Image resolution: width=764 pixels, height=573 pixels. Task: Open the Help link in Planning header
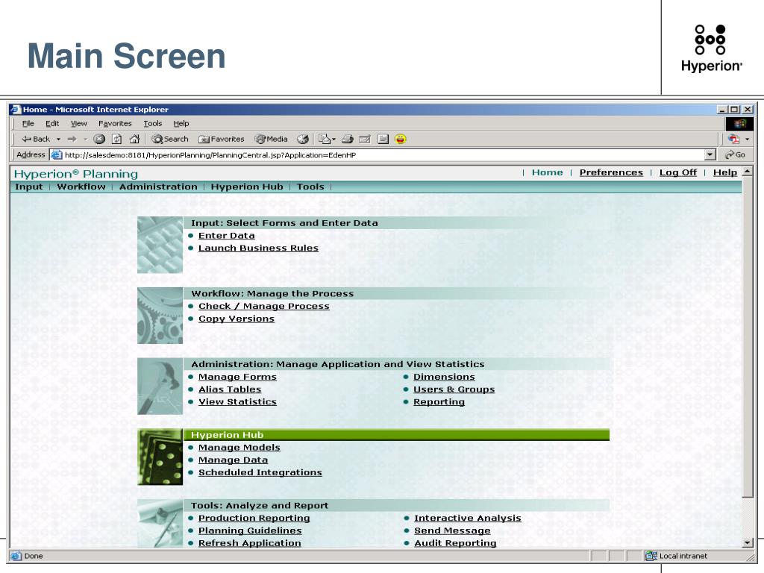(x=725, y=172)
